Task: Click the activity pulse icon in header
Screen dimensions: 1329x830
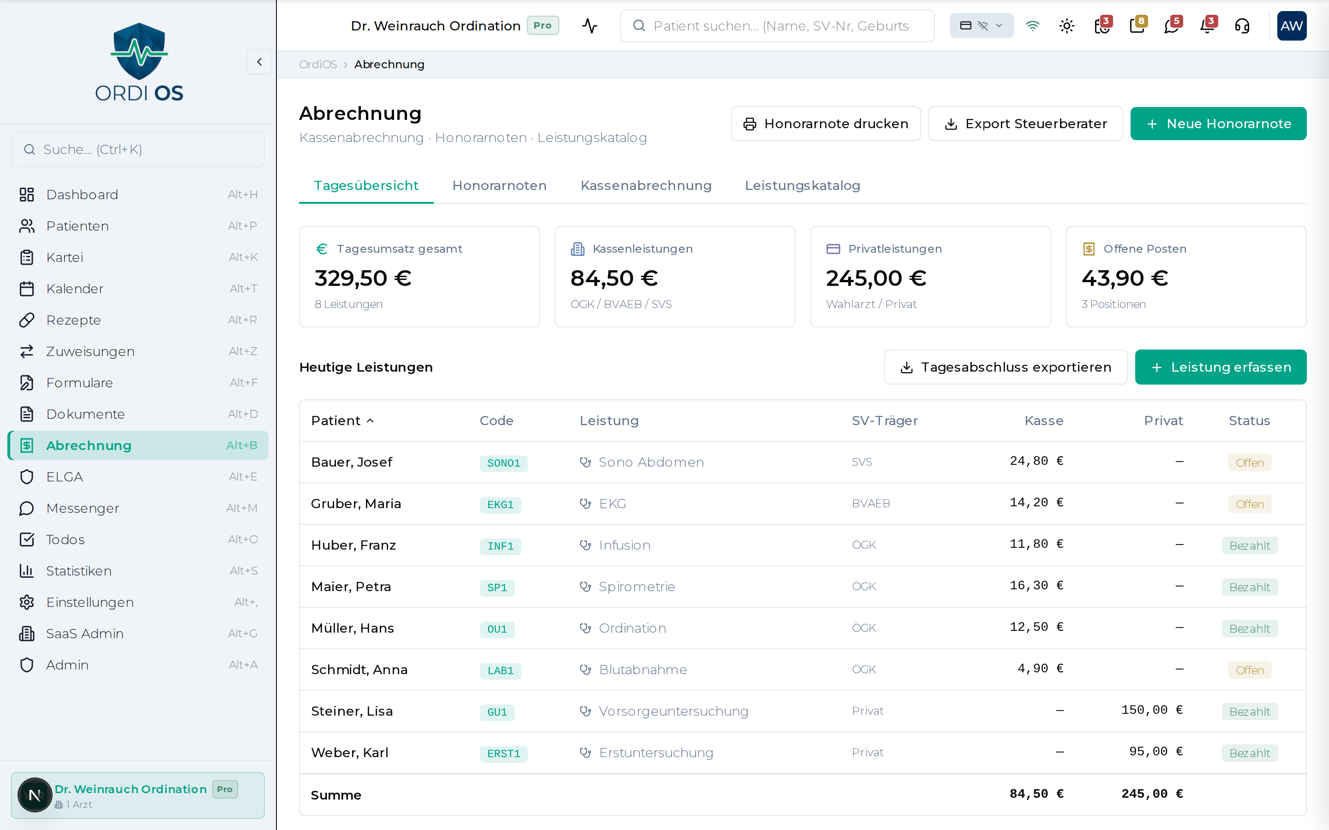Action: (x=590, y=26)
